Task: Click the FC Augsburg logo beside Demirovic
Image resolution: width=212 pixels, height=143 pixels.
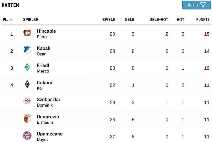Action: coord(27,118)
